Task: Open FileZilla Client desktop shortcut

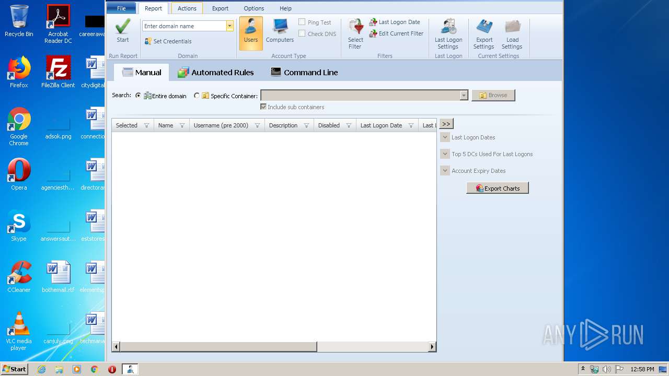Action: tap(58, 72)
